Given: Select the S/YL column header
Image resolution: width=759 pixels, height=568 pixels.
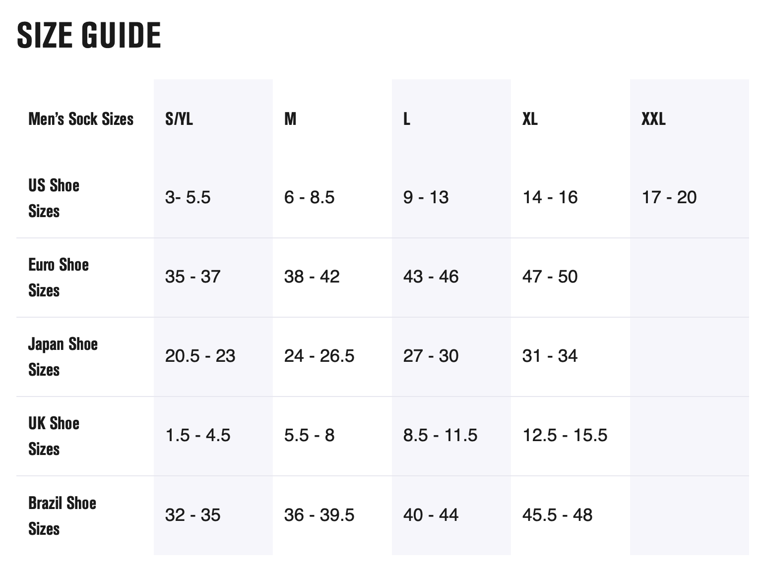Looking at the screenshot, I should pyautogui.click(x=179, y=119).
